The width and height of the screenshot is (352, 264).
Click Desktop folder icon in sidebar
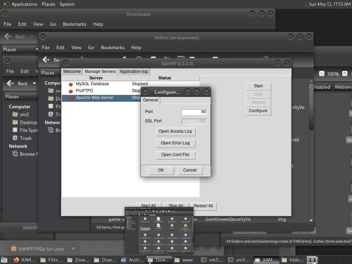(x=15, y=122)
